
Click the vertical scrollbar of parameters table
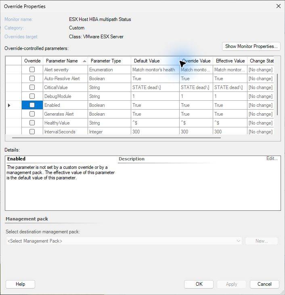point(277,94)
